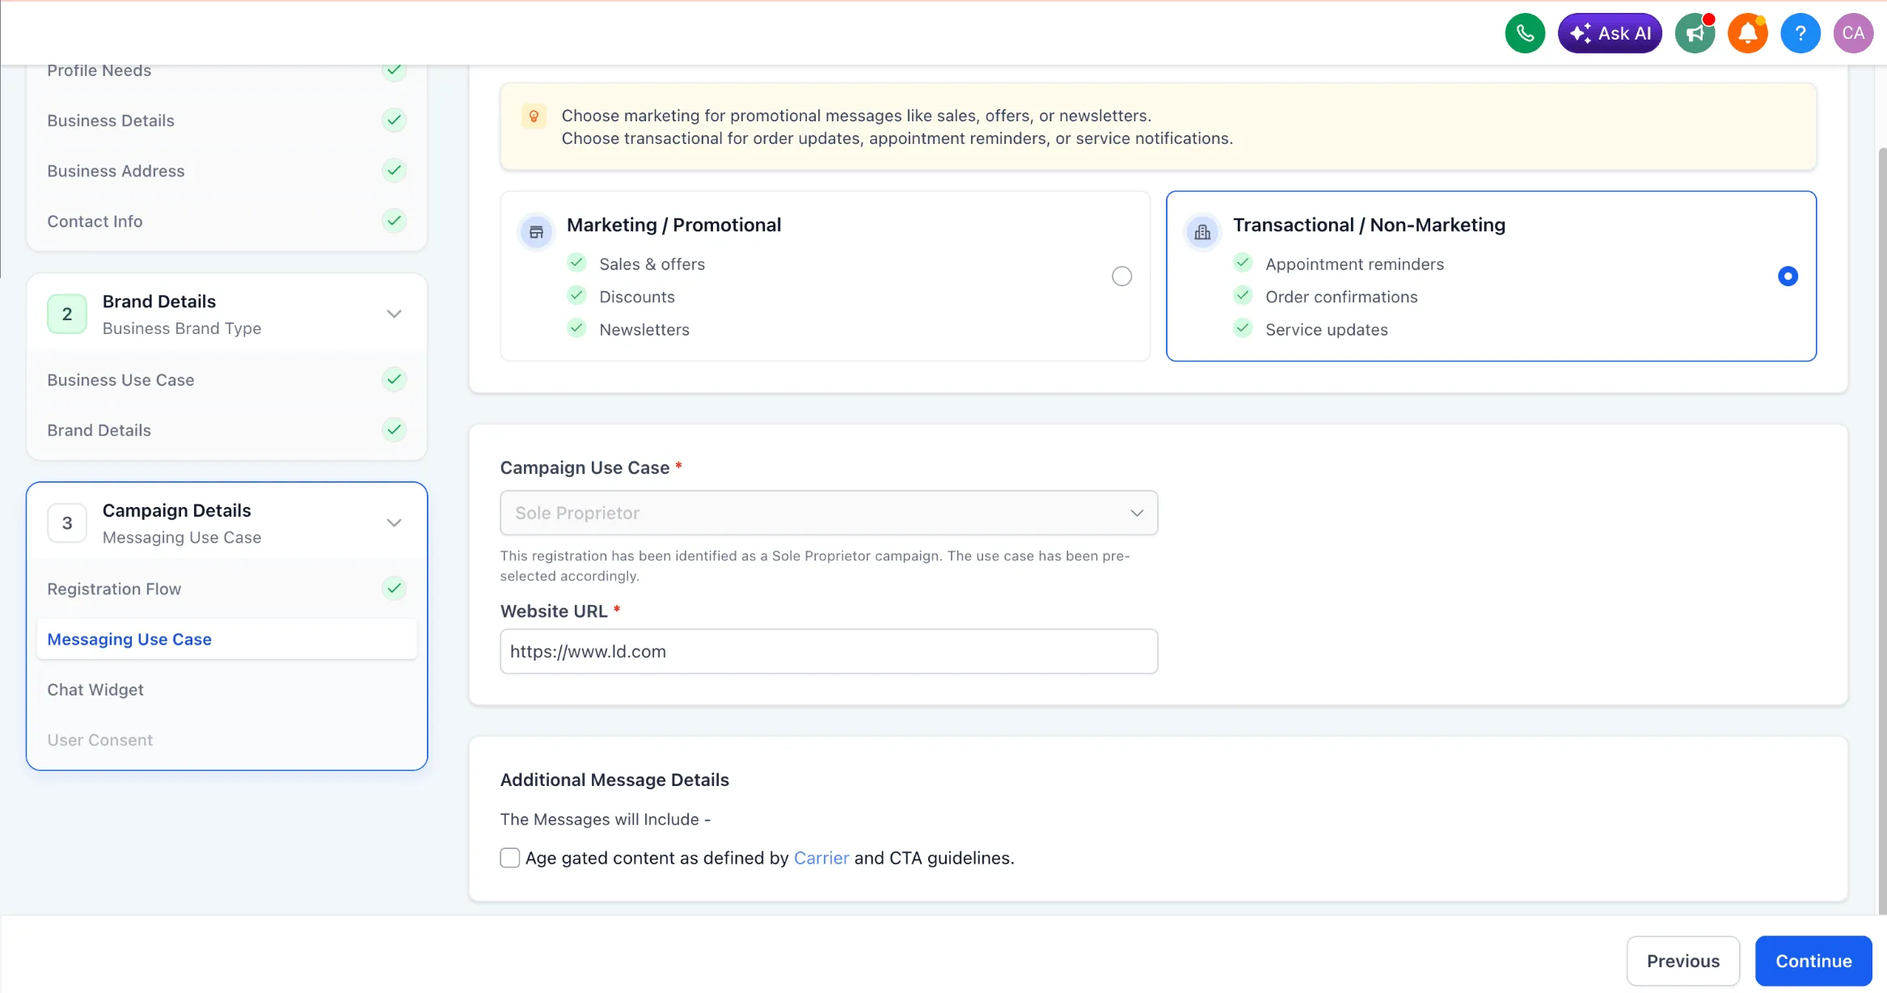Click the Previous button

[1683, 961]
